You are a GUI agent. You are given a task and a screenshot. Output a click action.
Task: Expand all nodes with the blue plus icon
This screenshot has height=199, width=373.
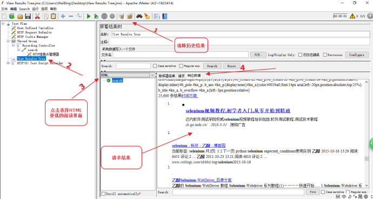click(63, 16)
